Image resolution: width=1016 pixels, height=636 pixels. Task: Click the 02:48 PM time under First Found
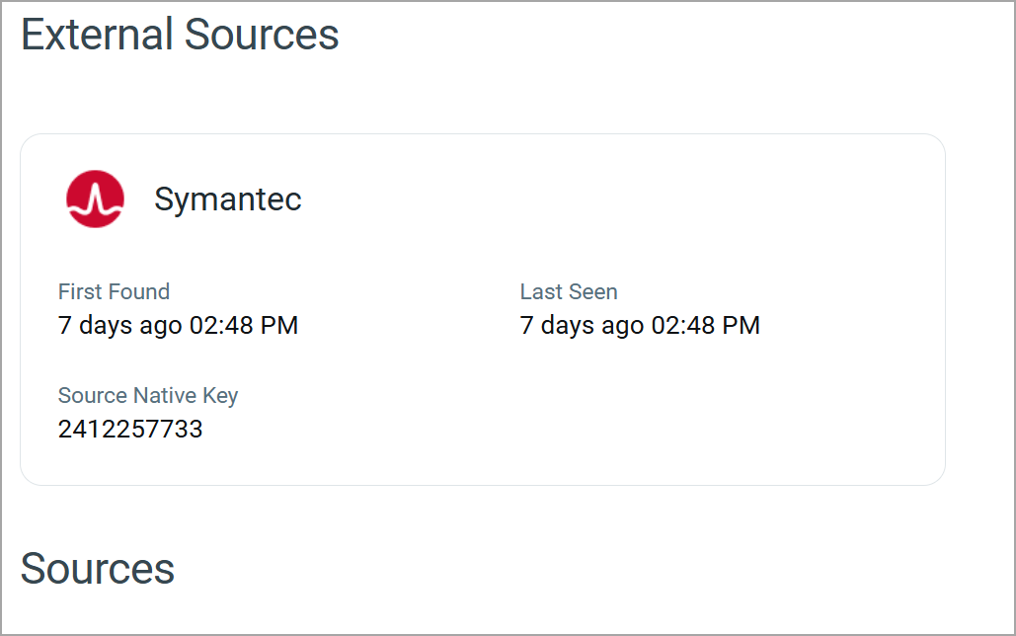tap(243, 325)
